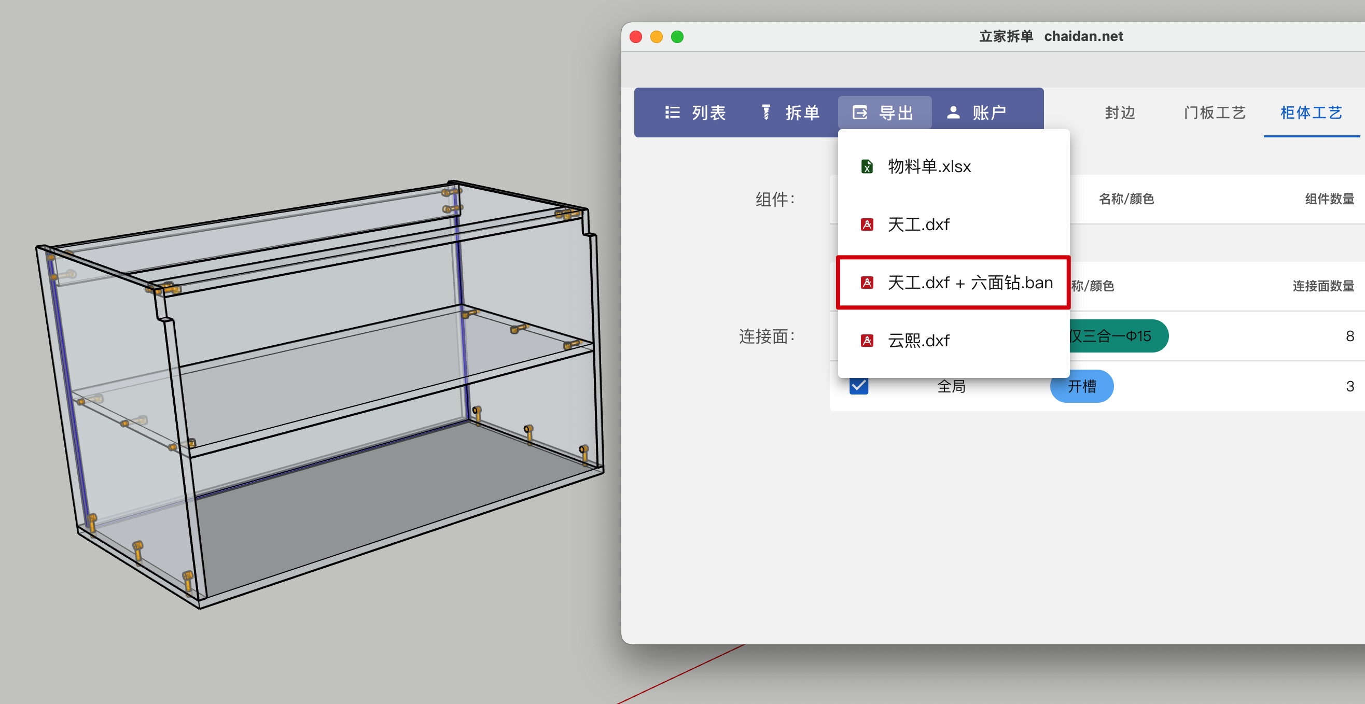Click the 立家拆单 chaidan.net title bar
The width and height of the screenshot is (1365, 704).
(x=1050, y=36)
